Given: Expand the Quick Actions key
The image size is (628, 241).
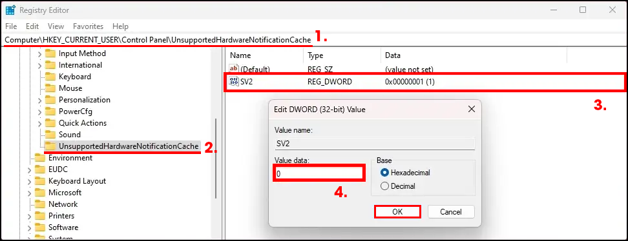Looking at the screenshot, I should [x=39, y=123].
